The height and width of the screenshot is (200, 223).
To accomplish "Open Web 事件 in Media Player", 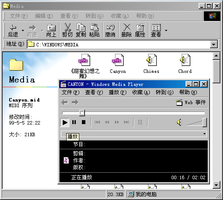I will (x=191, y=102).
